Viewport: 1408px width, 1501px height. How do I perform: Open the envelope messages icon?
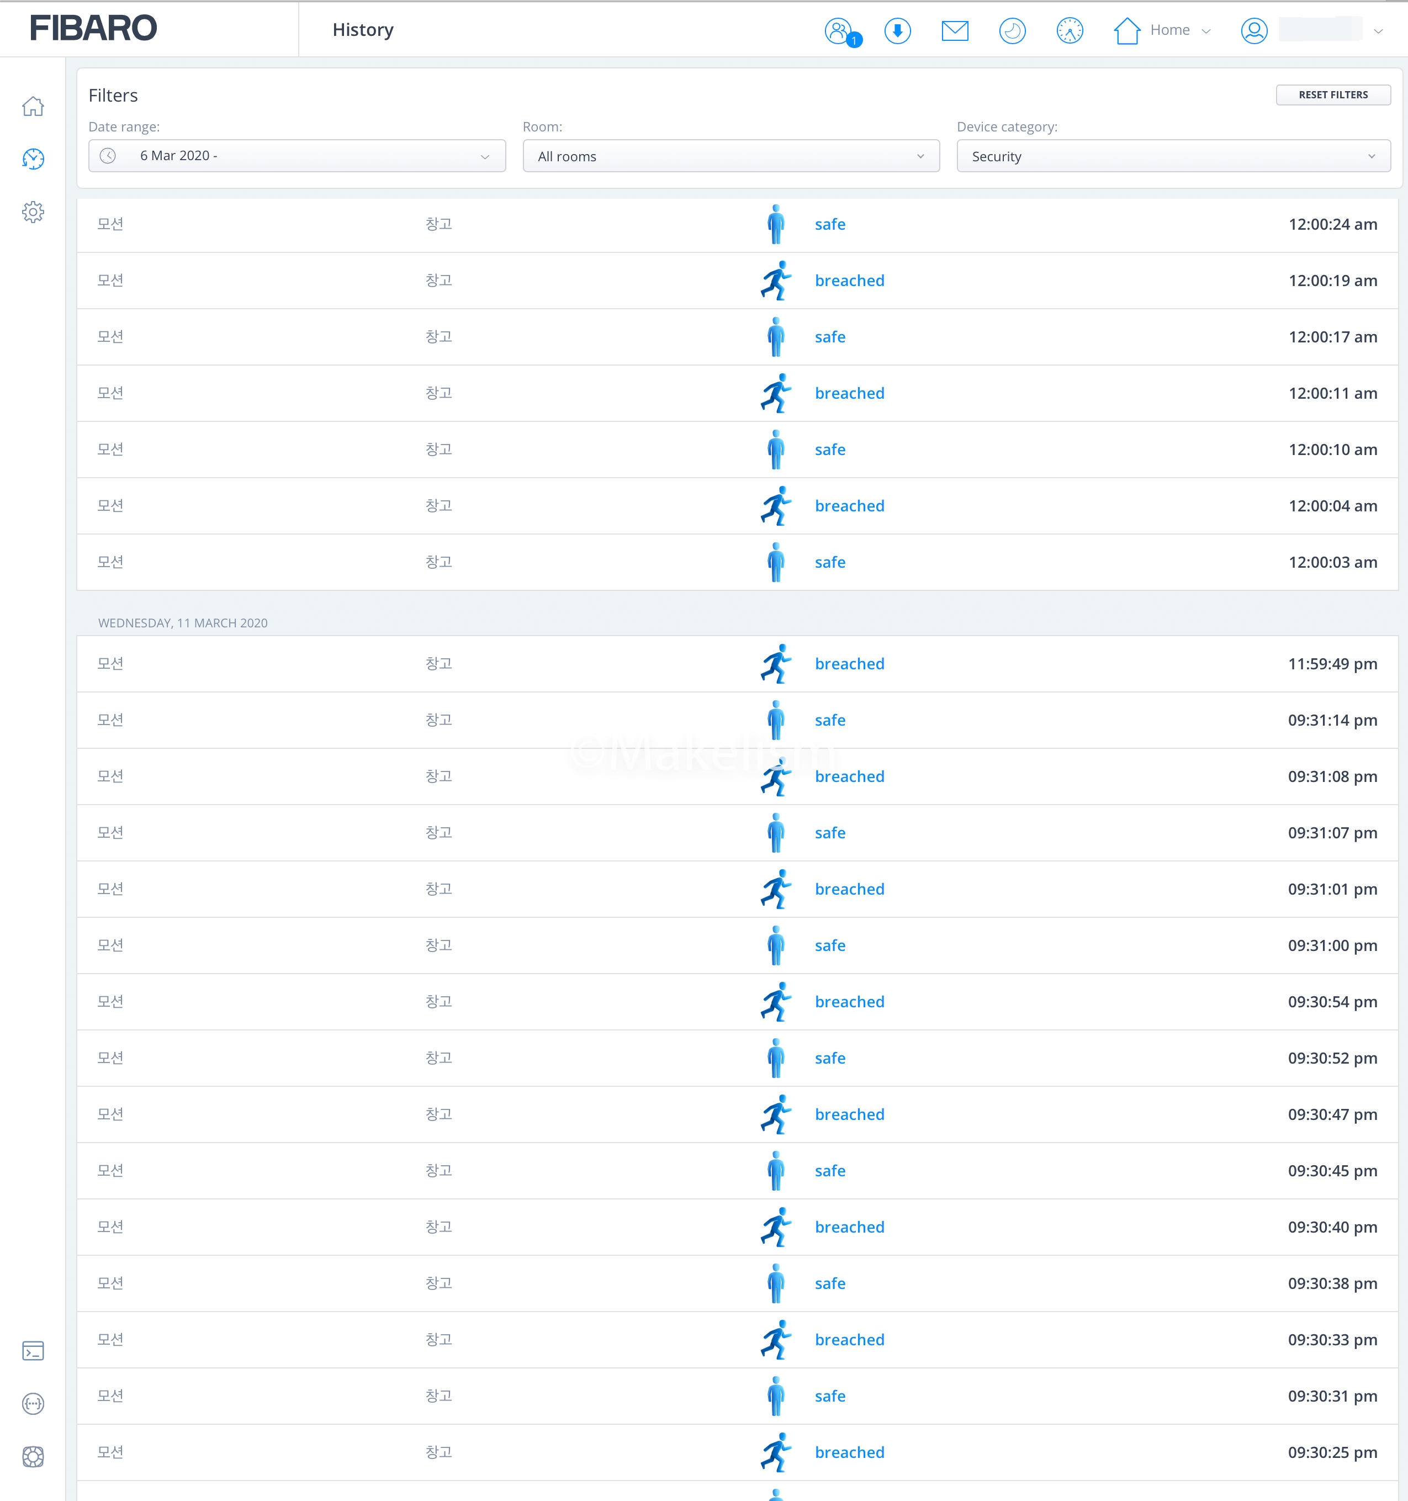pos(954,31)
